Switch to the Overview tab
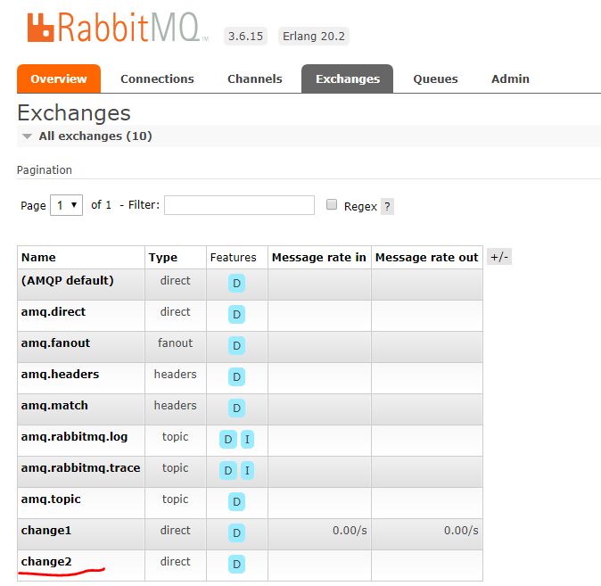Viewport: 601px width, 586px height. [59, 78]
